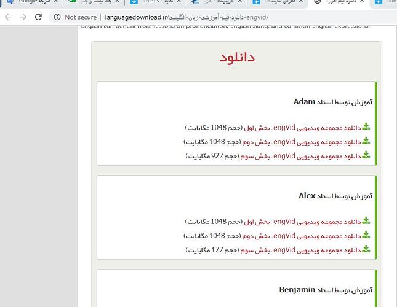Select the red دانلود heading

237,58
